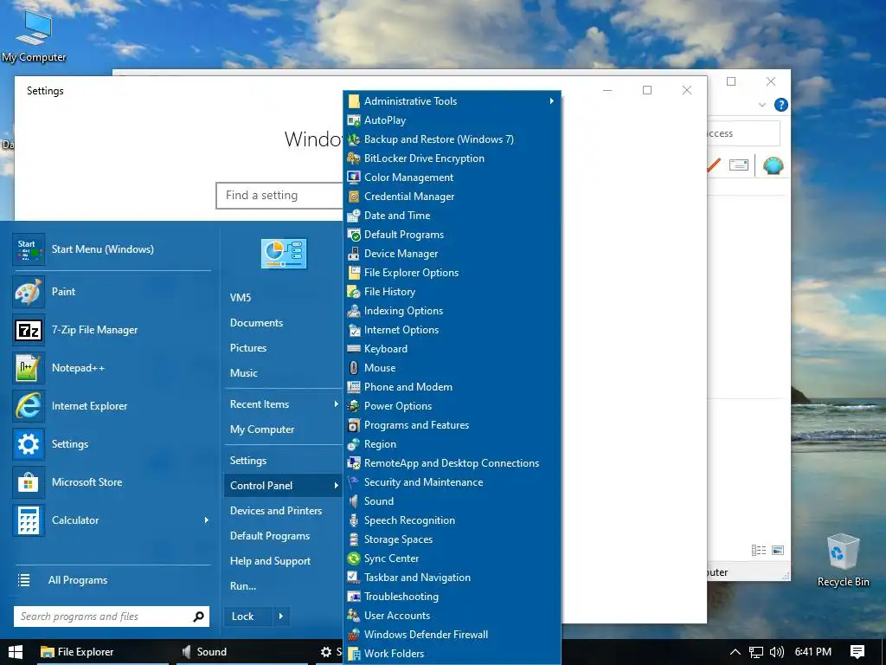Open Backup and Restore (Windows 7)
Screen dimensions: 886x665
point(452,139)
